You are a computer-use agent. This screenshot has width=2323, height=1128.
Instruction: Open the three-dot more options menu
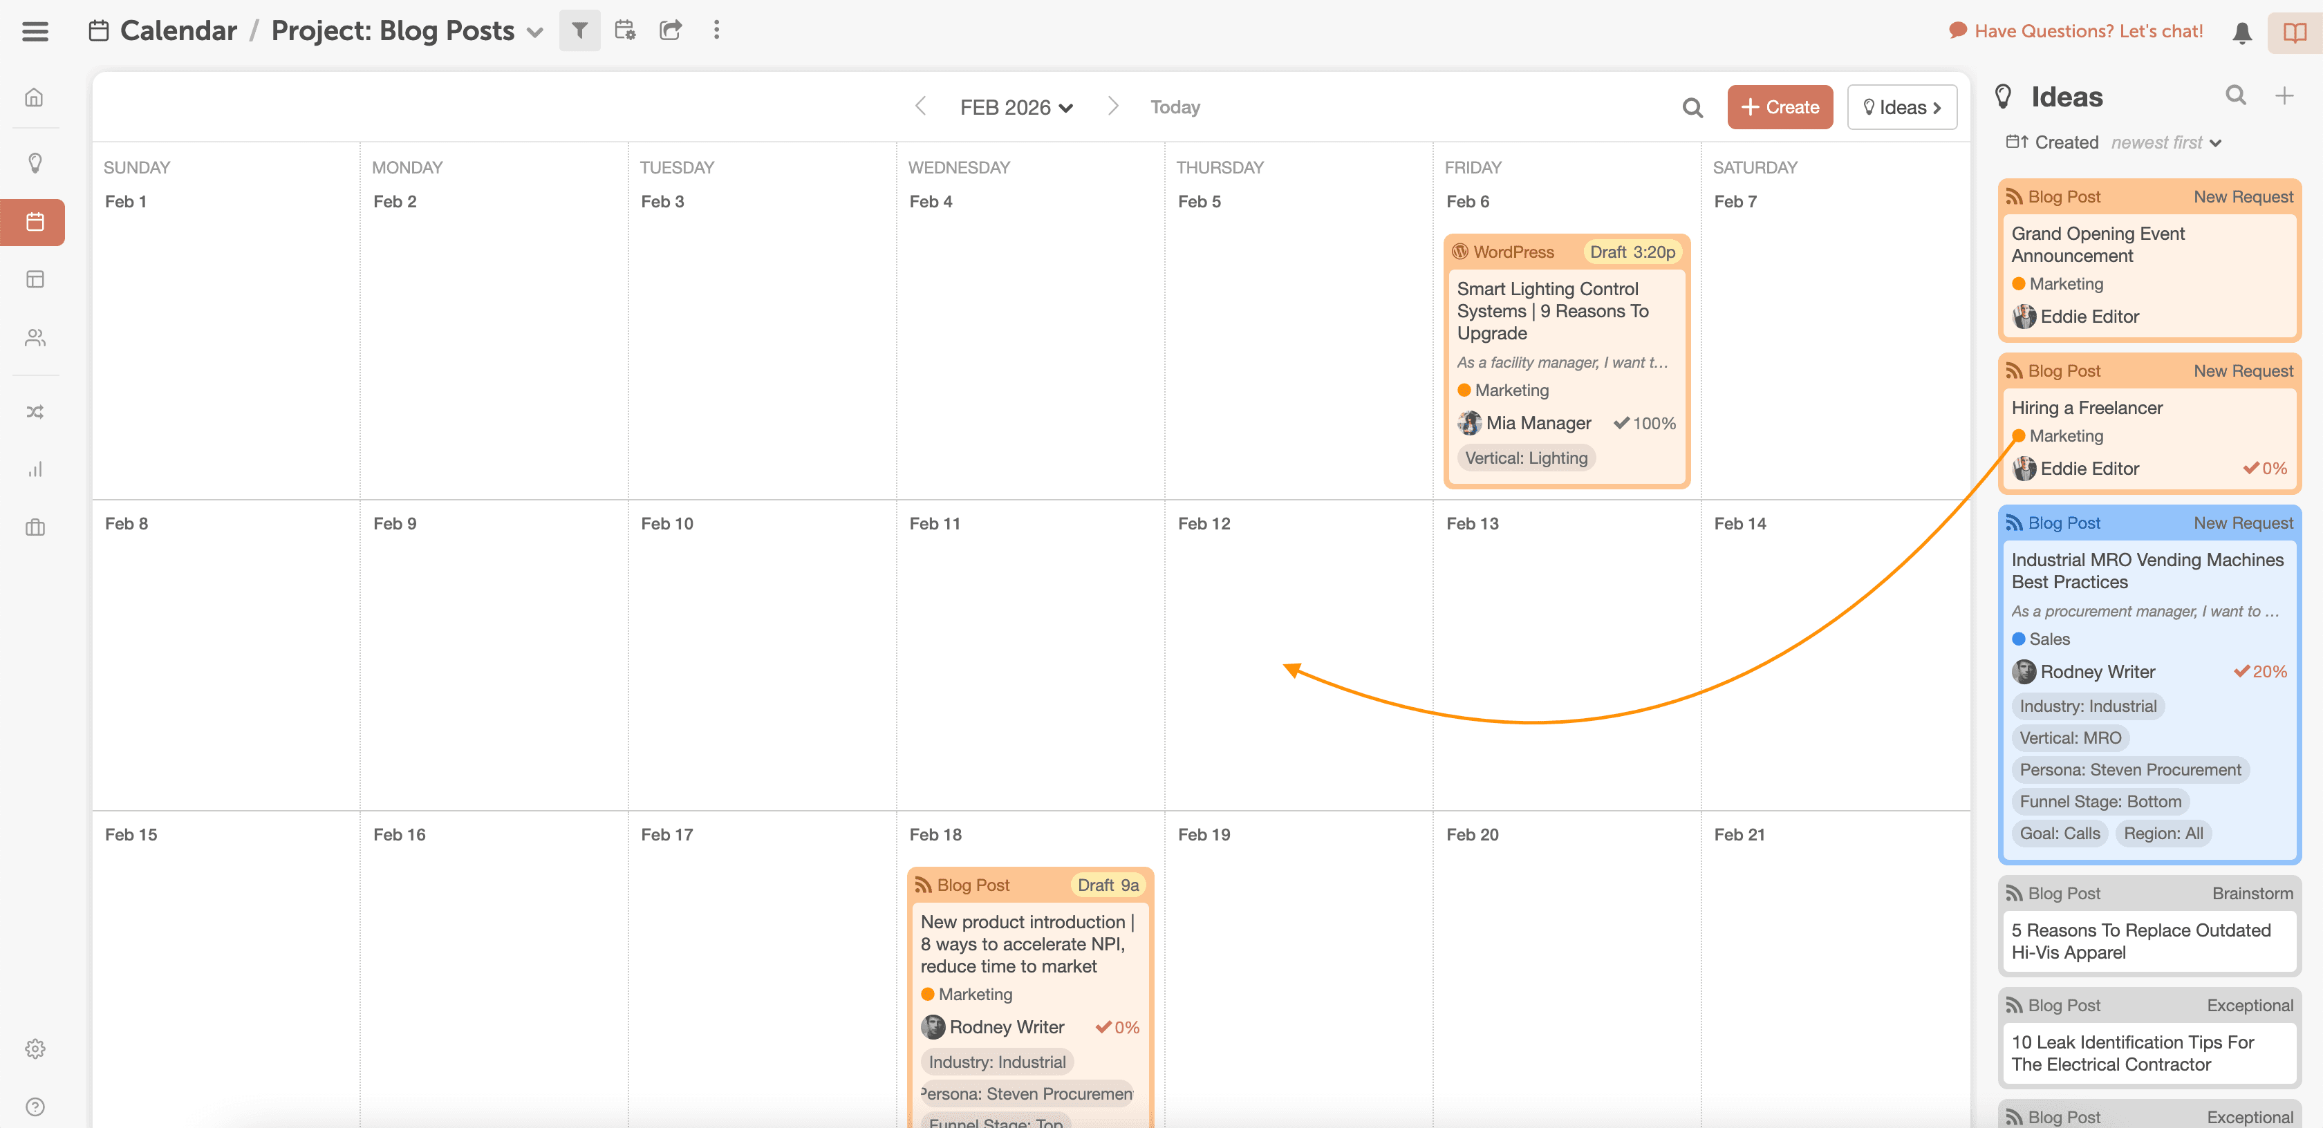point(716,30)
